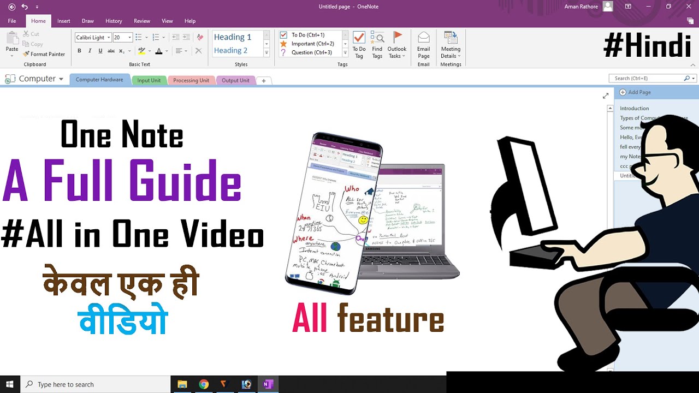Expand the bullet list style dropdown arrow

[x=147, y=37]
